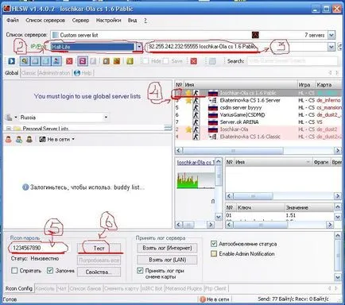Image resolution: width=345 pixels, height=305 pixels.
Task: Toggle the Hide checkbox in toolbar
Action: [x=145, y=61]
